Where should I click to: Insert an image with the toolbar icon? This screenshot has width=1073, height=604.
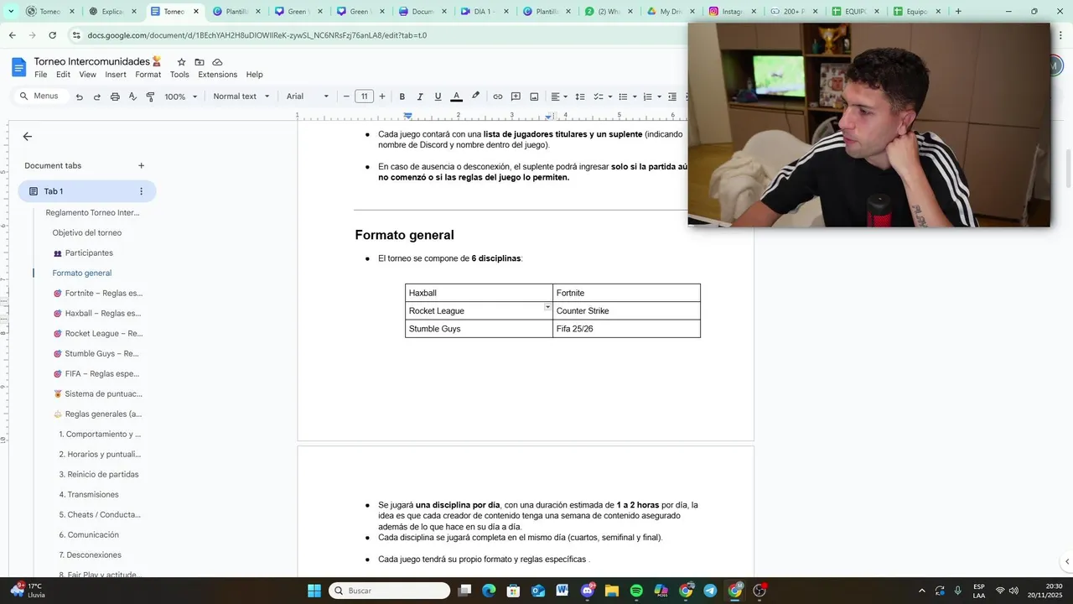coord(534,96)
